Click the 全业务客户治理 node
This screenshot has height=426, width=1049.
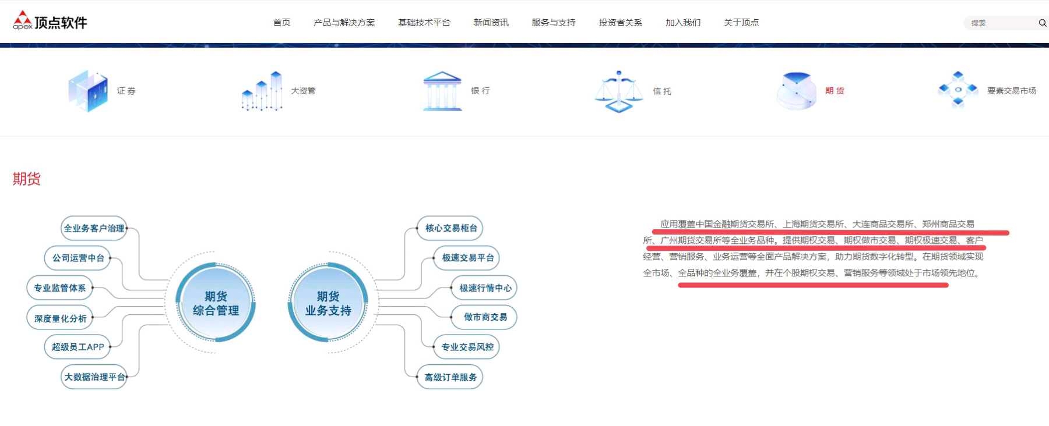point(94,228)
